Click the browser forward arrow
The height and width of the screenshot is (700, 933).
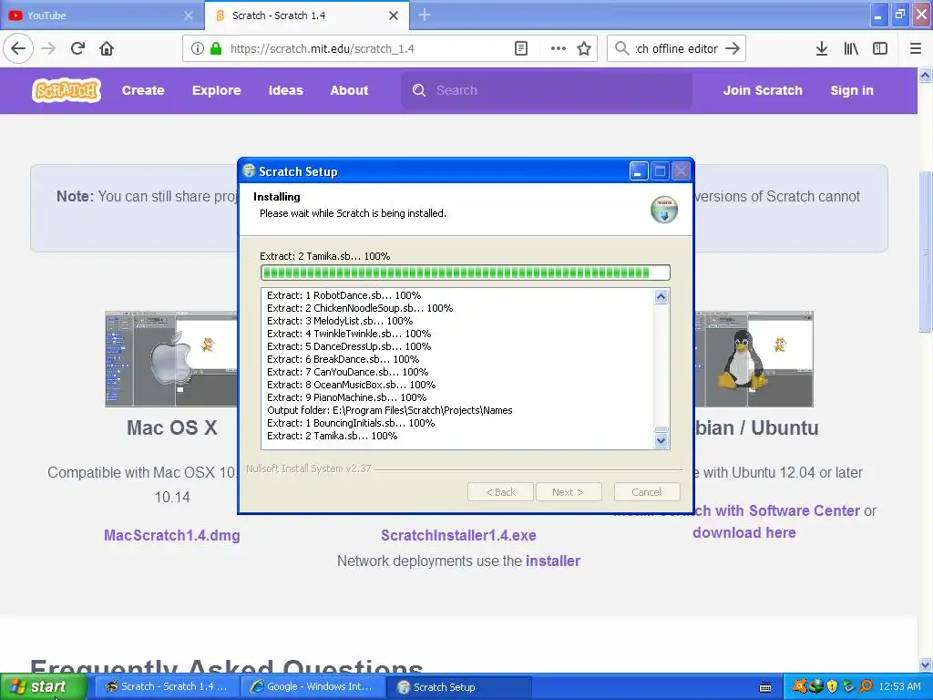coord(48,49)
